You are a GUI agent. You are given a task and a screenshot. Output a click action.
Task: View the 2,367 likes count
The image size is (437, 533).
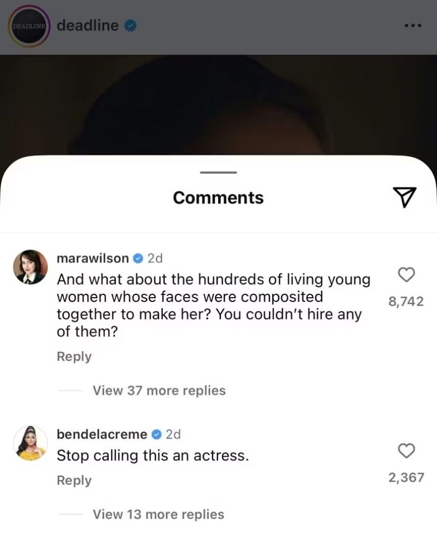tap(406, 477)
